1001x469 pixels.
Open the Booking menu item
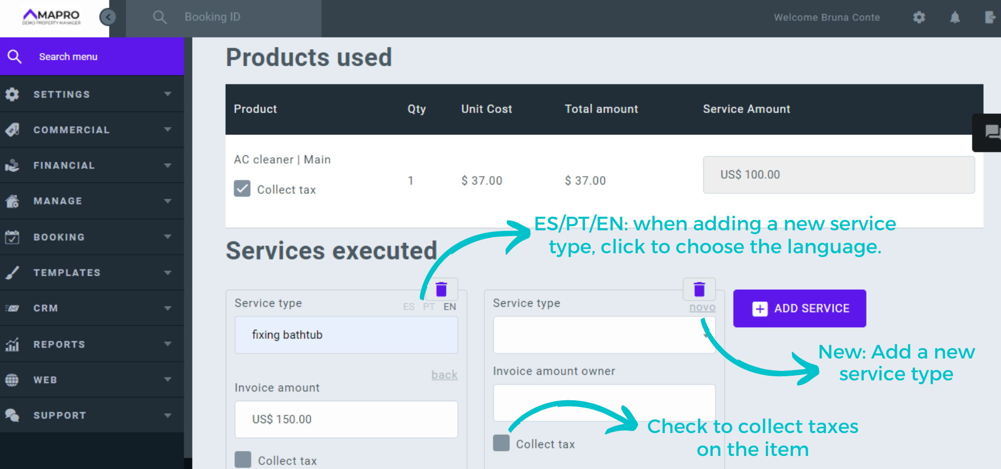92,237
